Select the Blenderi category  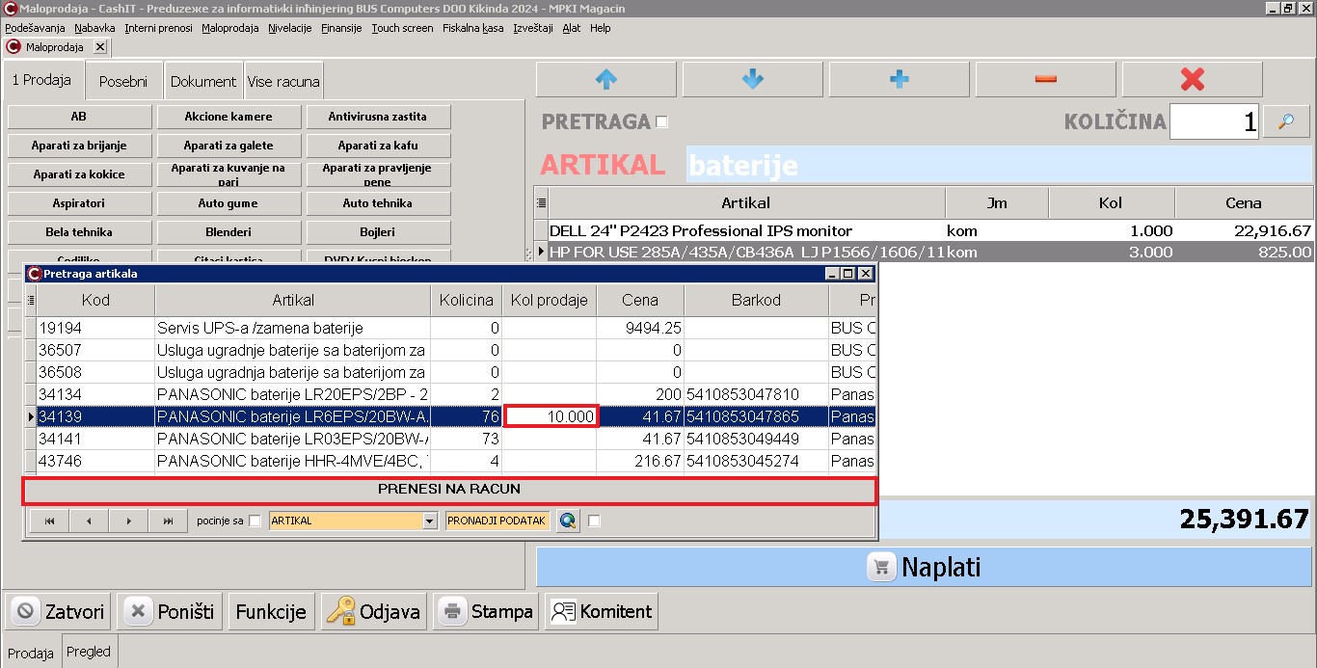tap(228, 232)
